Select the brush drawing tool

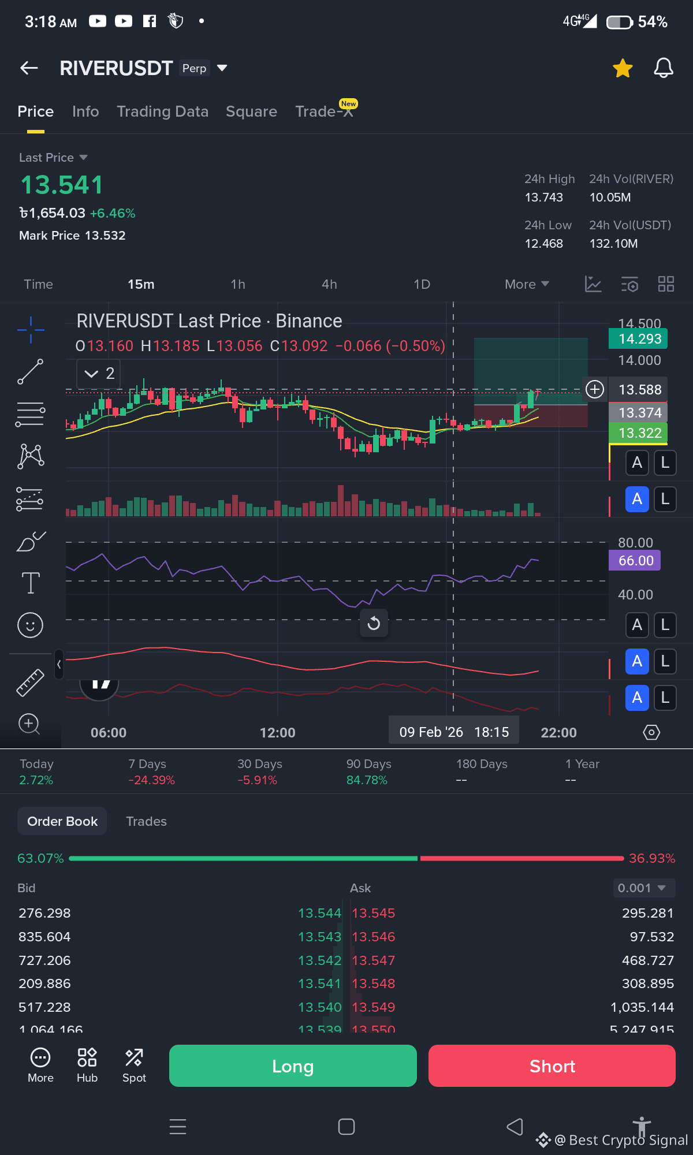31,541
